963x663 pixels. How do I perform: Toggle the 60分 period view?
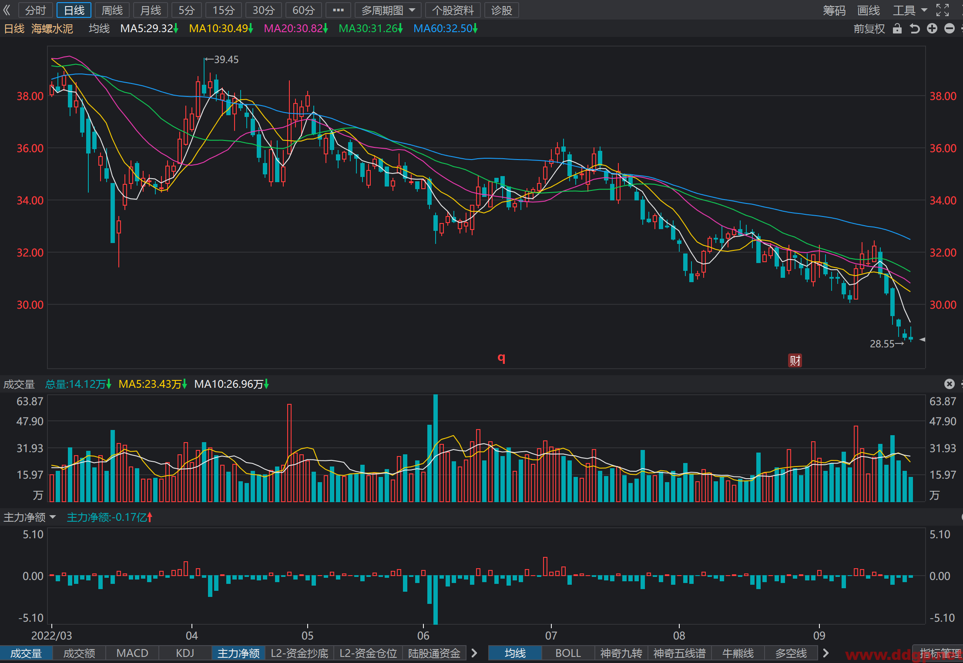pyautogui.click(x=303, y=10)
